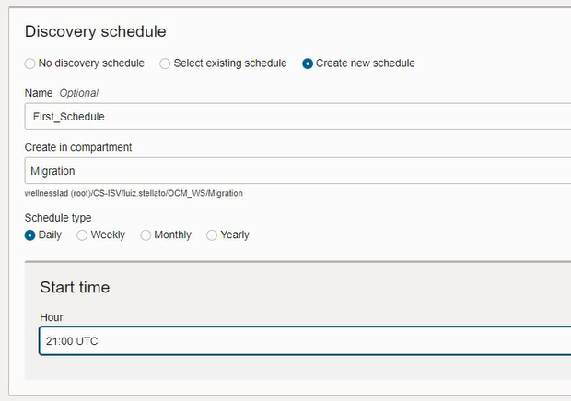
Task: Click the Name field containing First_Schedule
Action: (x=295, y=117)
